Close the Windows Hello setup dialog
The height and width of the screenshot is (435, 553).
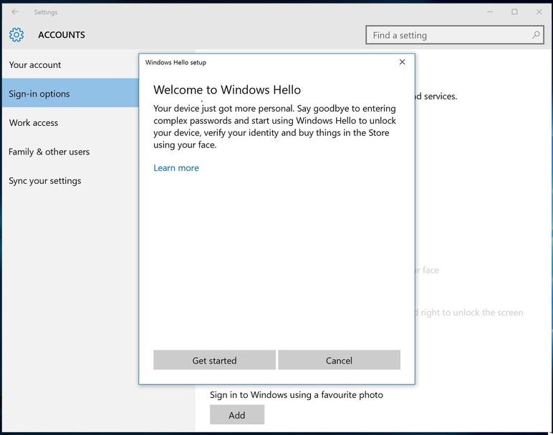click(402, 62)
